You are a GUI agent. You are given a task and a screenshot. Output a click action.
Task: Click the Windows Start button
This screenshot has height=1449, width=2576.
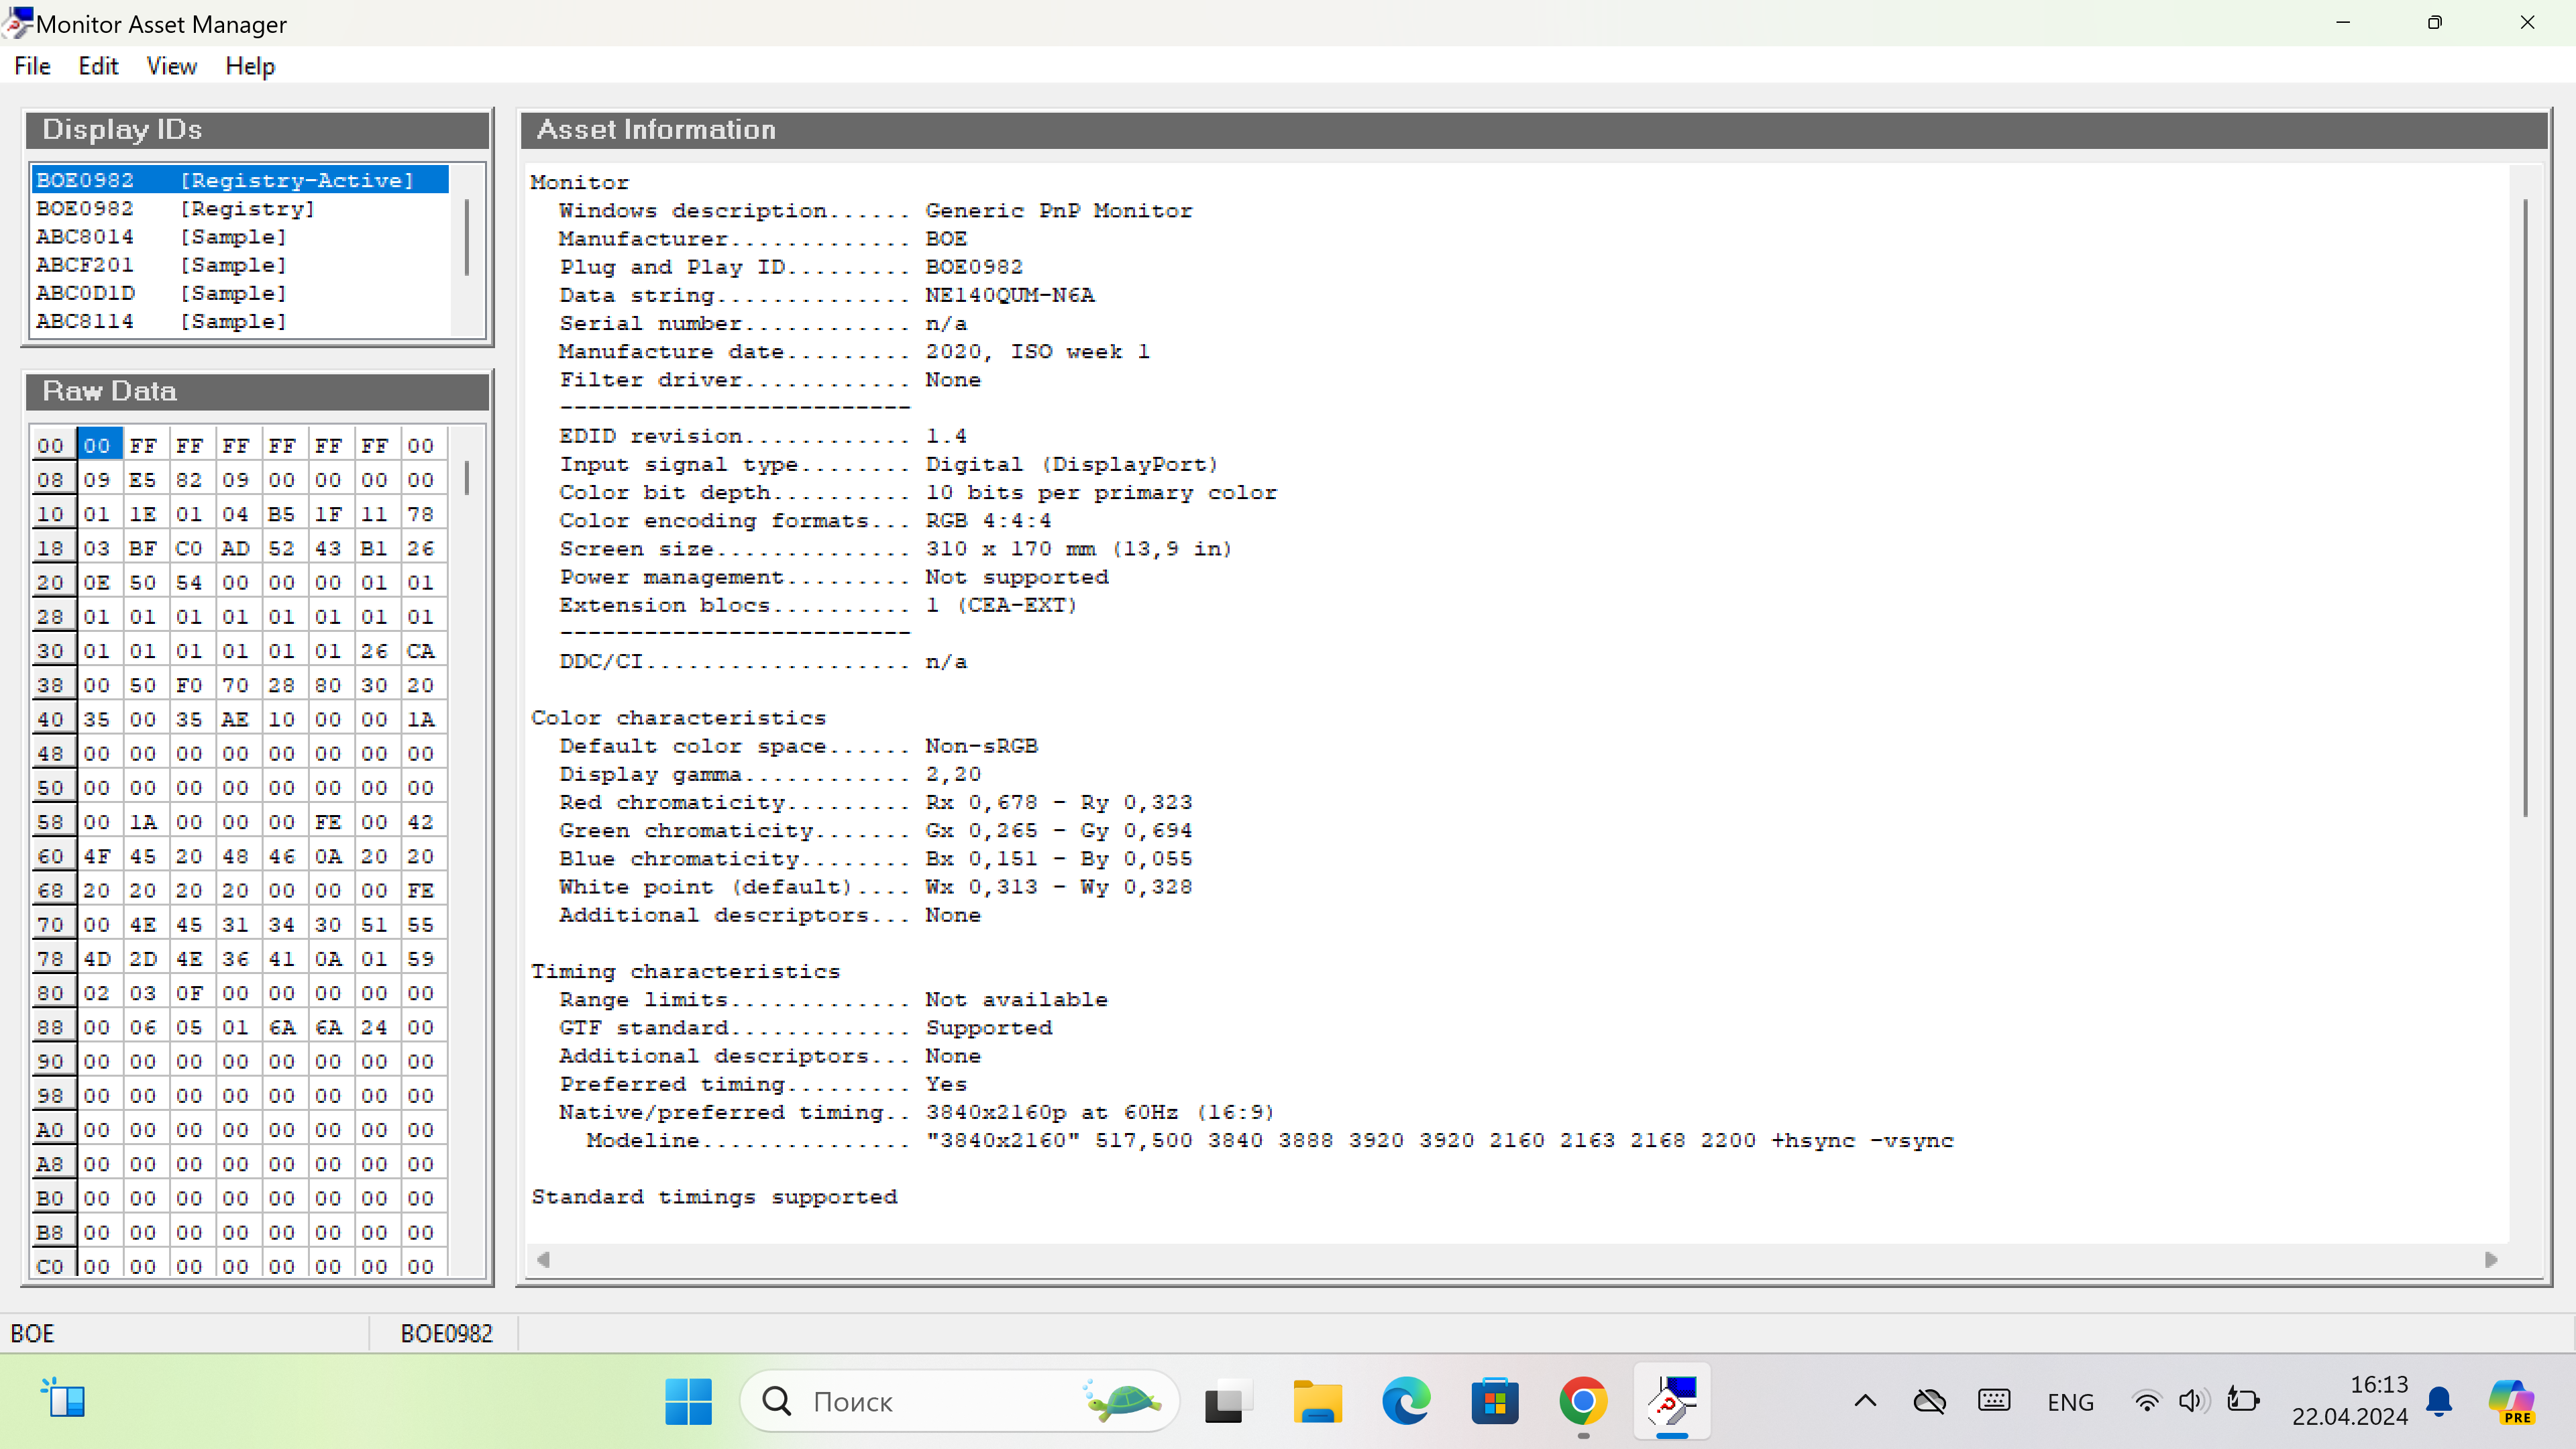point(688,1401)
